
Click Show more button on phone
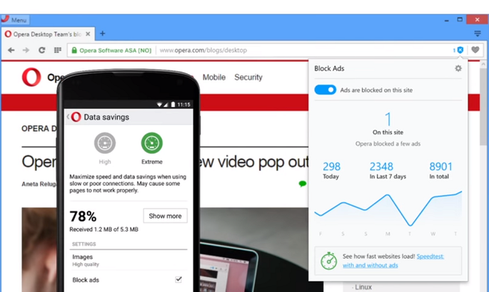click(165, 216)
